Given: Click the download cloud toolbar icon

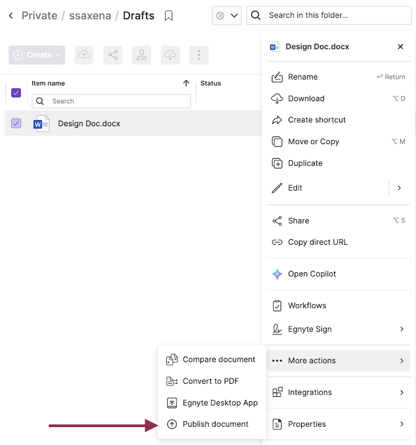Looking at the screenshot, I should pos(170,55).
